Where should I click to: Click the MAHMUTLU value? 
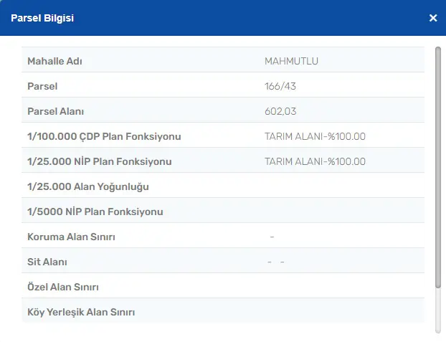[291, 61]
